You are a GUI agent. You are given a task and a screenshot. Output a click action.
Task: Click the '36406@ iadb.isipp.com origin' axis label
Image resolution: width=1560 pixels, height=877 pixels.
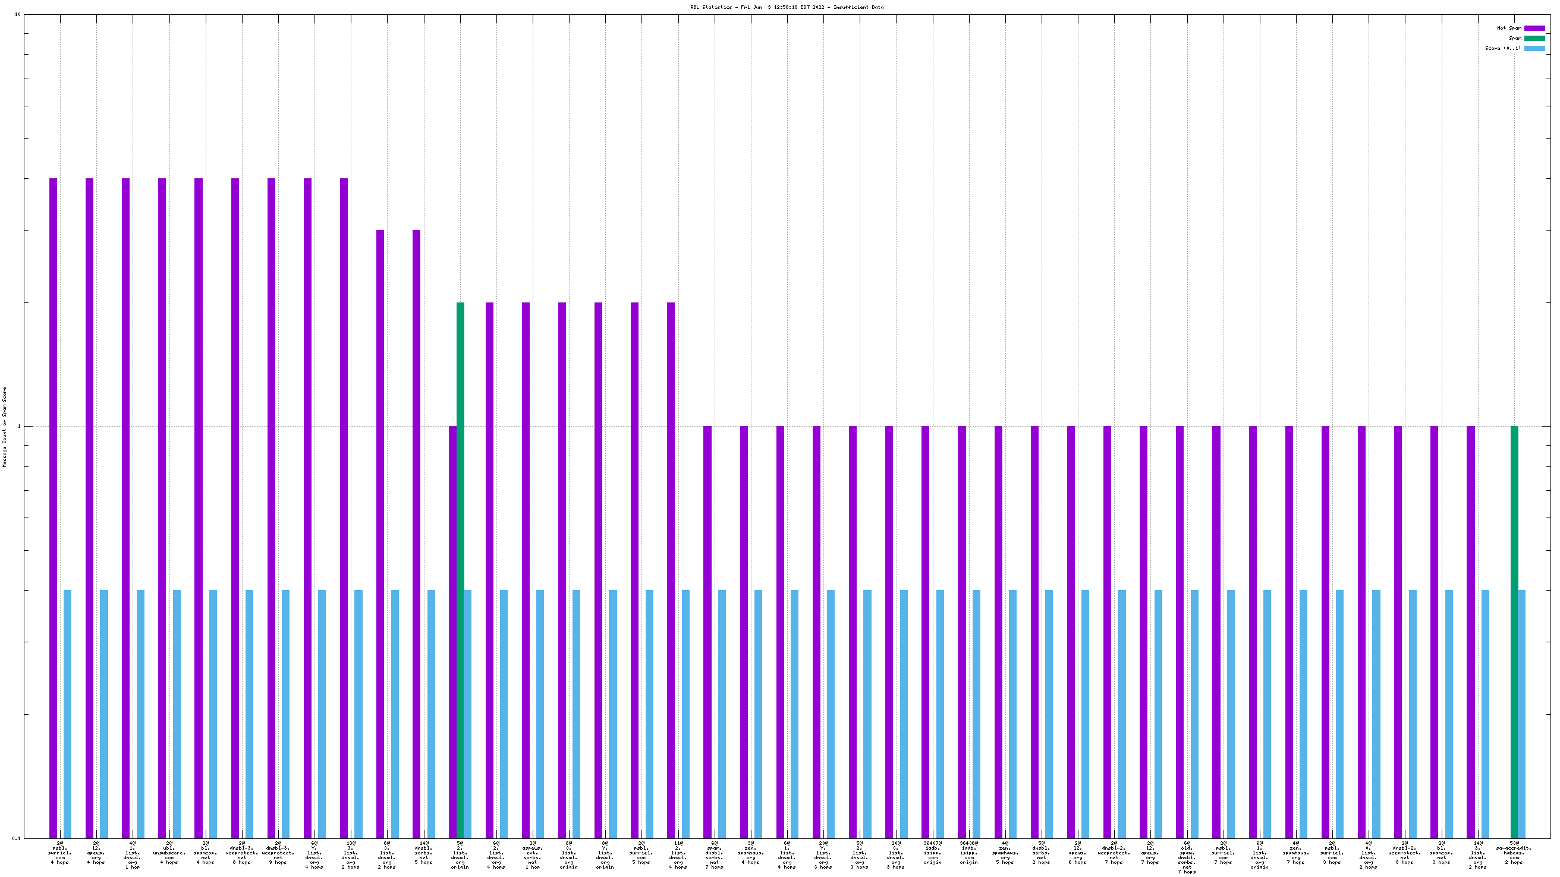(x=968, y=852)
